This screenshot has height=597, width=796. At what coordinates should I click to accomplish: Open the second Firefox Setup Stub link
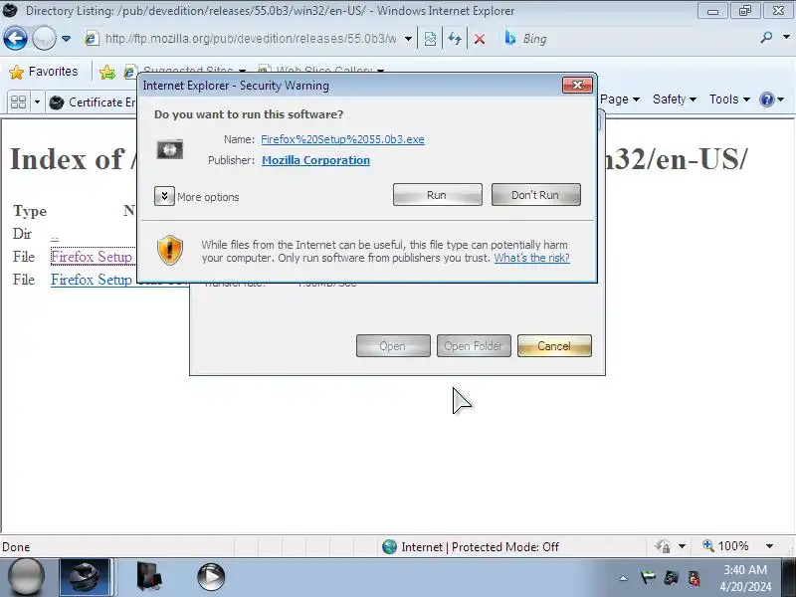94,280
